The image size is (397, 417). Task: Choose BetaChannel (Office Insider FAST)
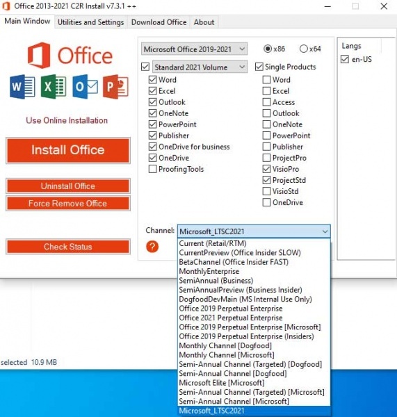coord(254,262)
